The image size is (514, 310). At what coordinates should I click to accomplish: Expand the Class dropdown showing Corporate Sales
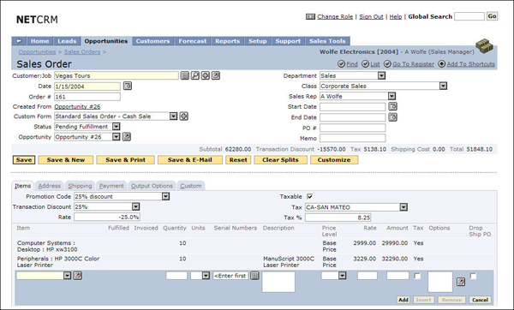(443, 86)
